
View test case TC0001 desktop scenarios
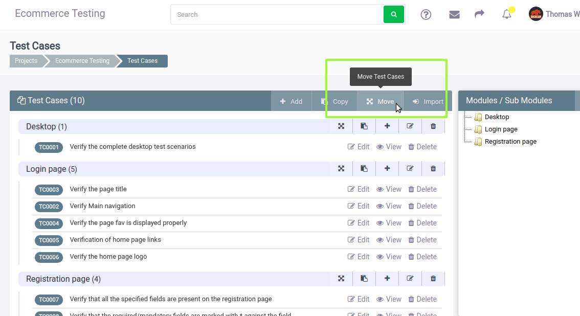[389, 147]
